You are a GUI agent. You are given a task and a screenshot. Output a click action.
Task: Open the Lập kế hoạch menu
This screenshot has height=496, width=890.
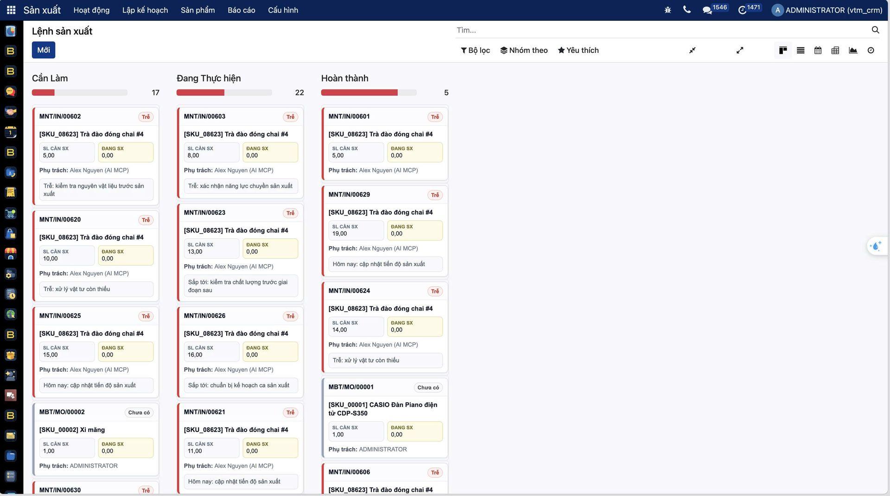[x=145, y=10]
